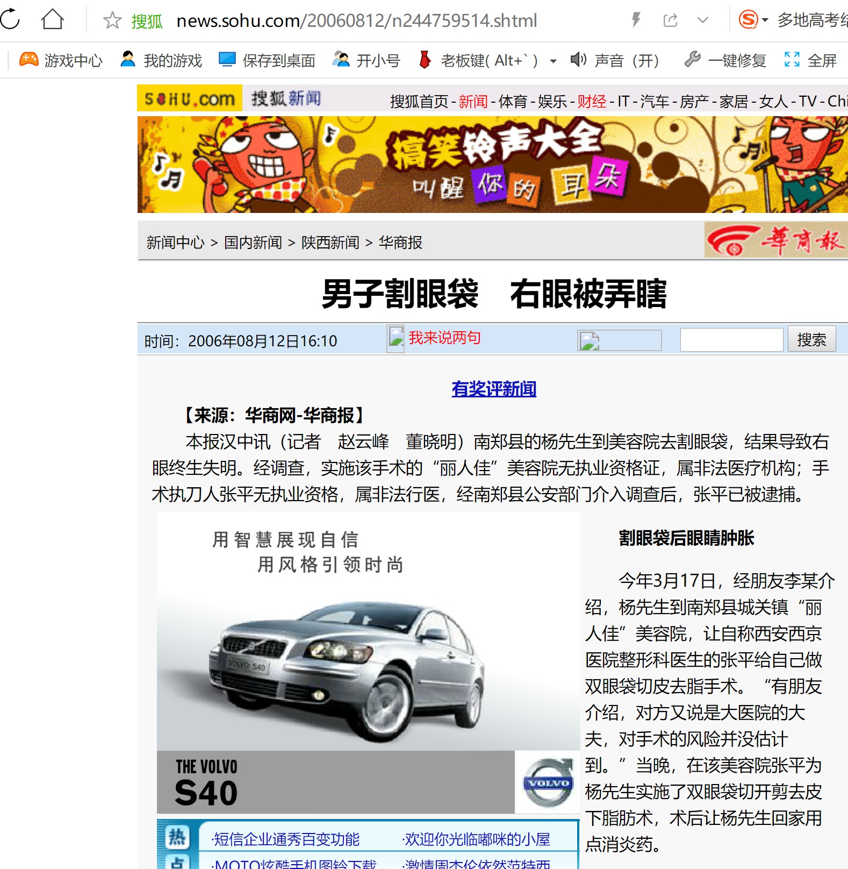Open the 女人 women nav link

(x=774, y=101)
